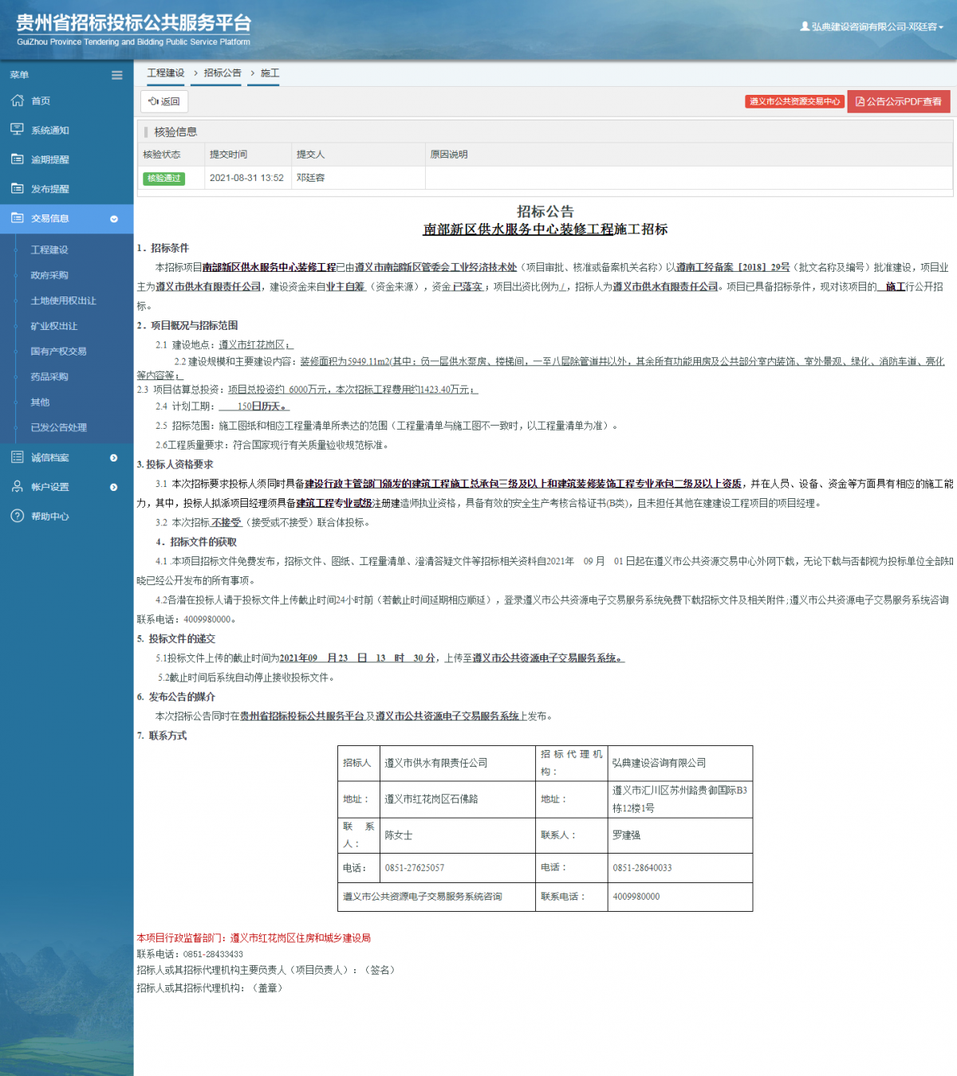Click the 返回 back button
This screenshot has width=957, height=1076.
(165, 101)
